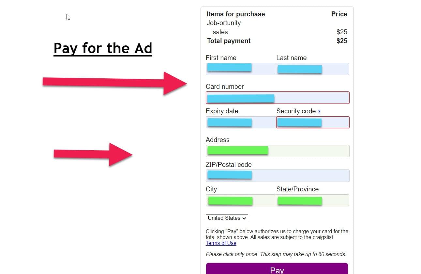Click the "ZIP/Postal code" label
Viewport: 421px width, 274px height.
coord(229,165)
